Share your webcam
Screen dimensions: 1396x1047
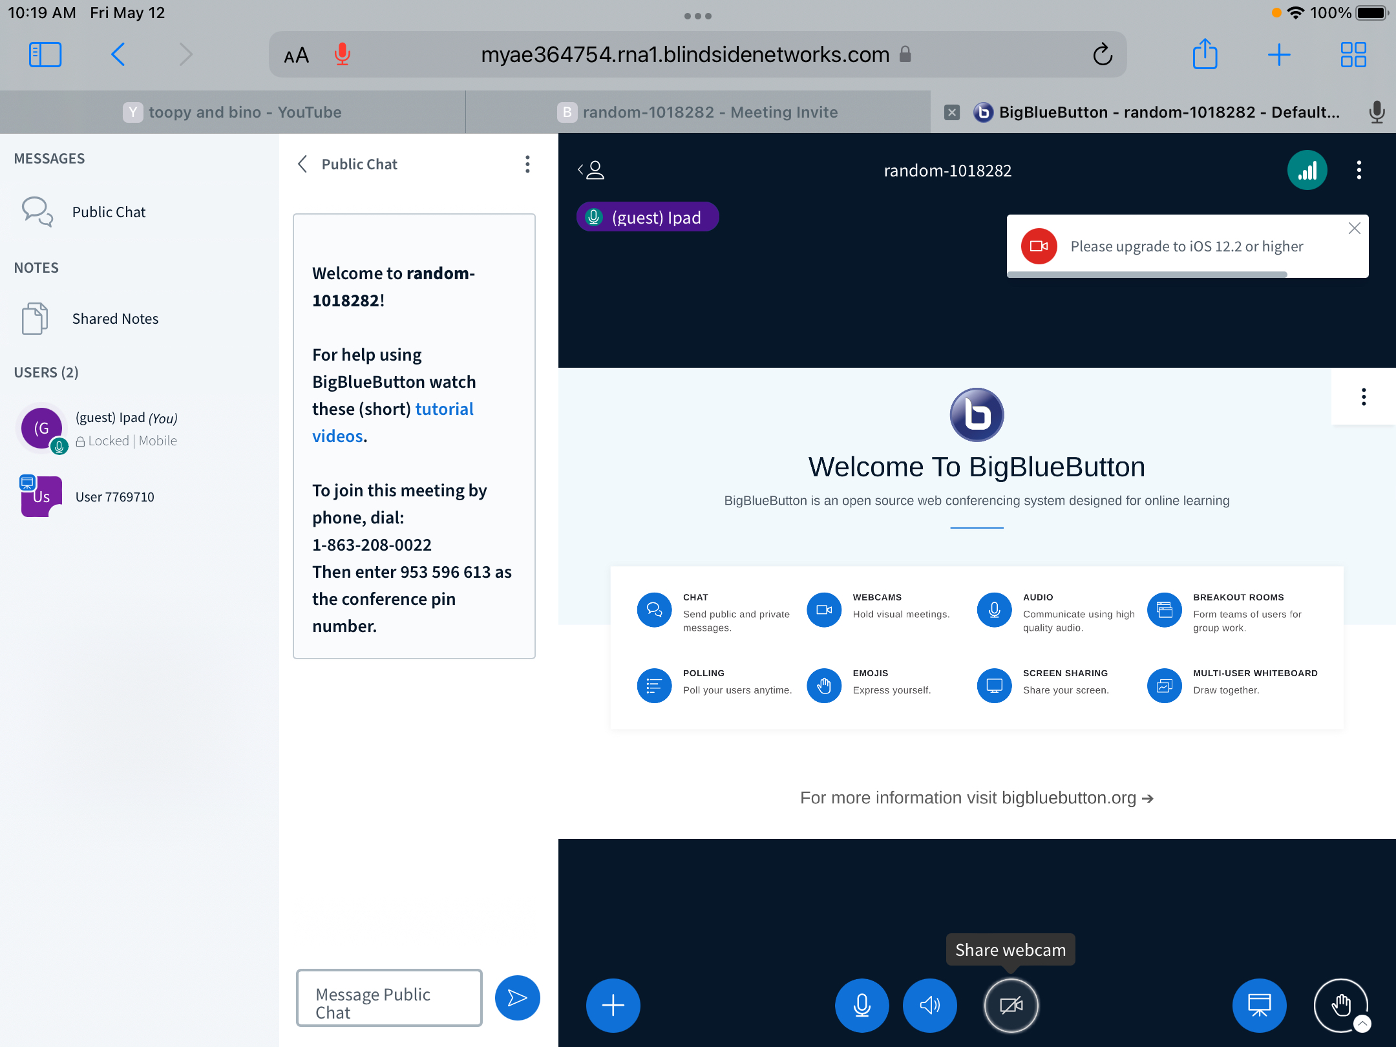pos(1011,1005)
